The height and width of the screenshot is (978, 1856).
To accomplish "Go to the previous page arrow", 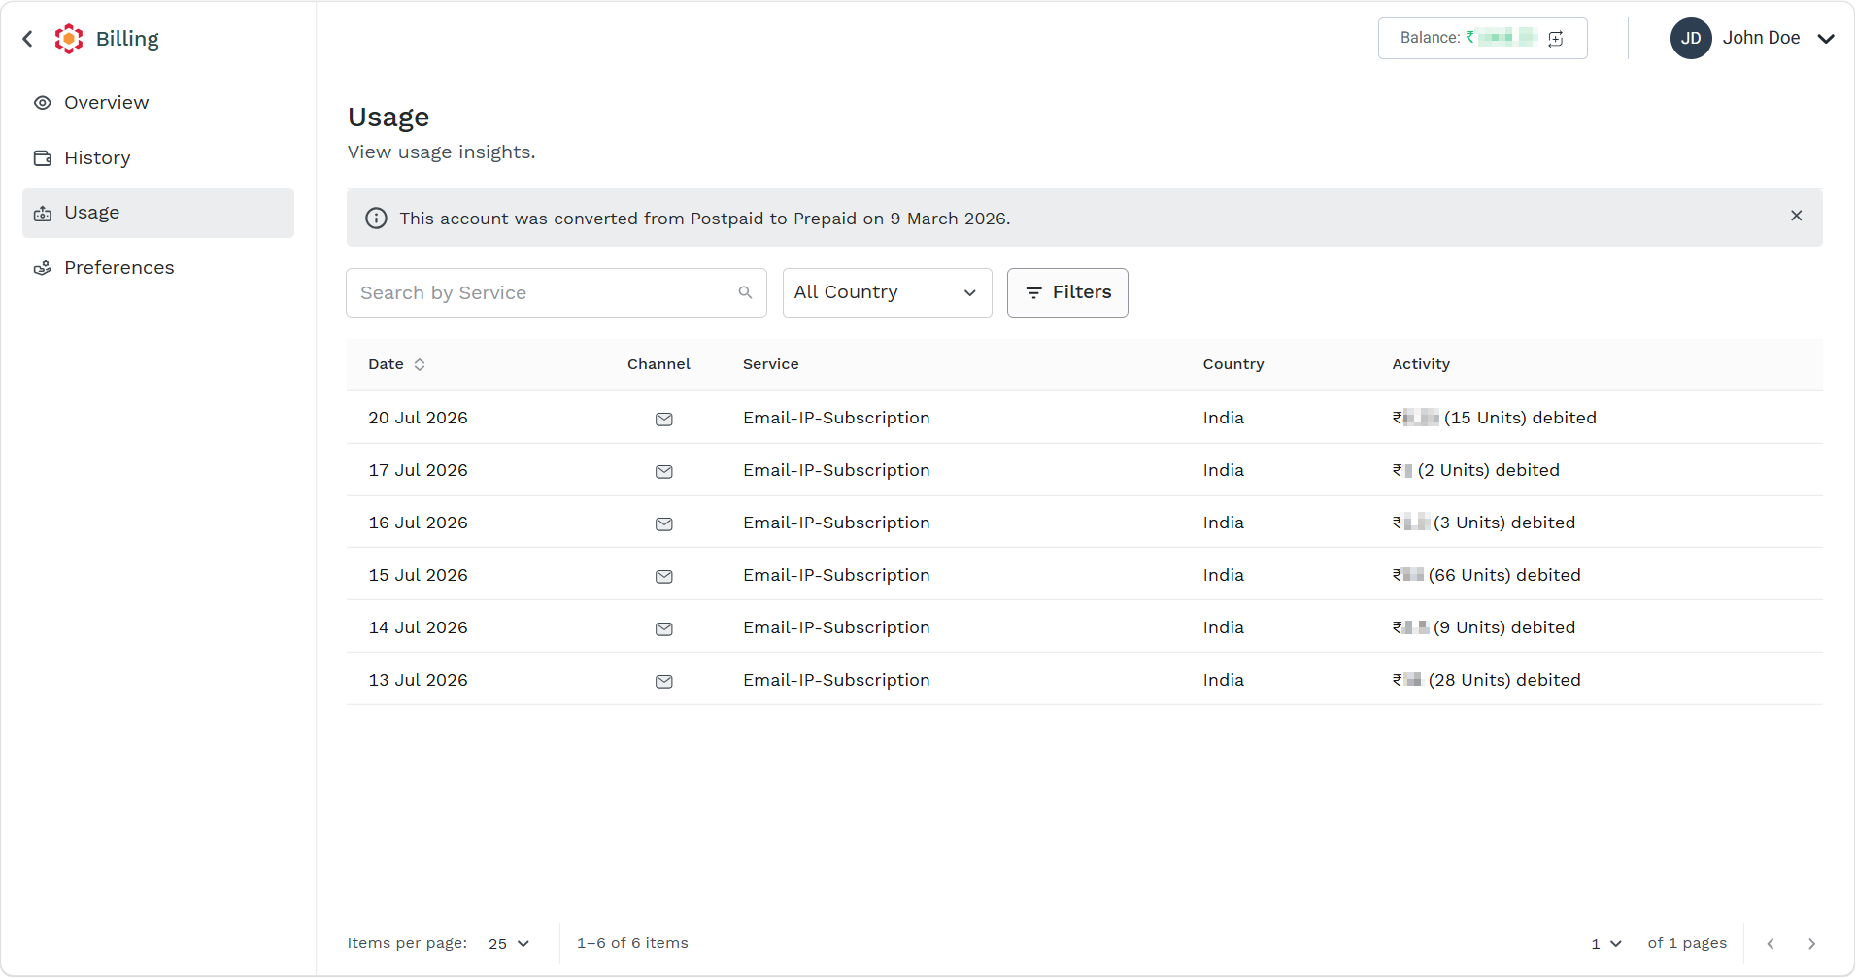I will tap(1771, 944).
